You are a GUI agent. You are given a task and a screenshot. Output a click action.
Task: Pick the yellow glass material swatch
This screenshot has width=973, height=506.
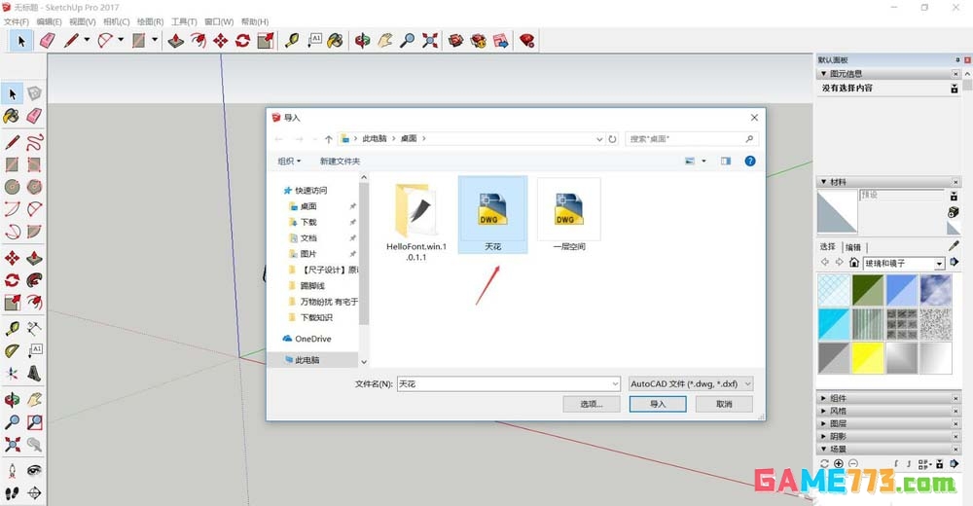[868, 358]
